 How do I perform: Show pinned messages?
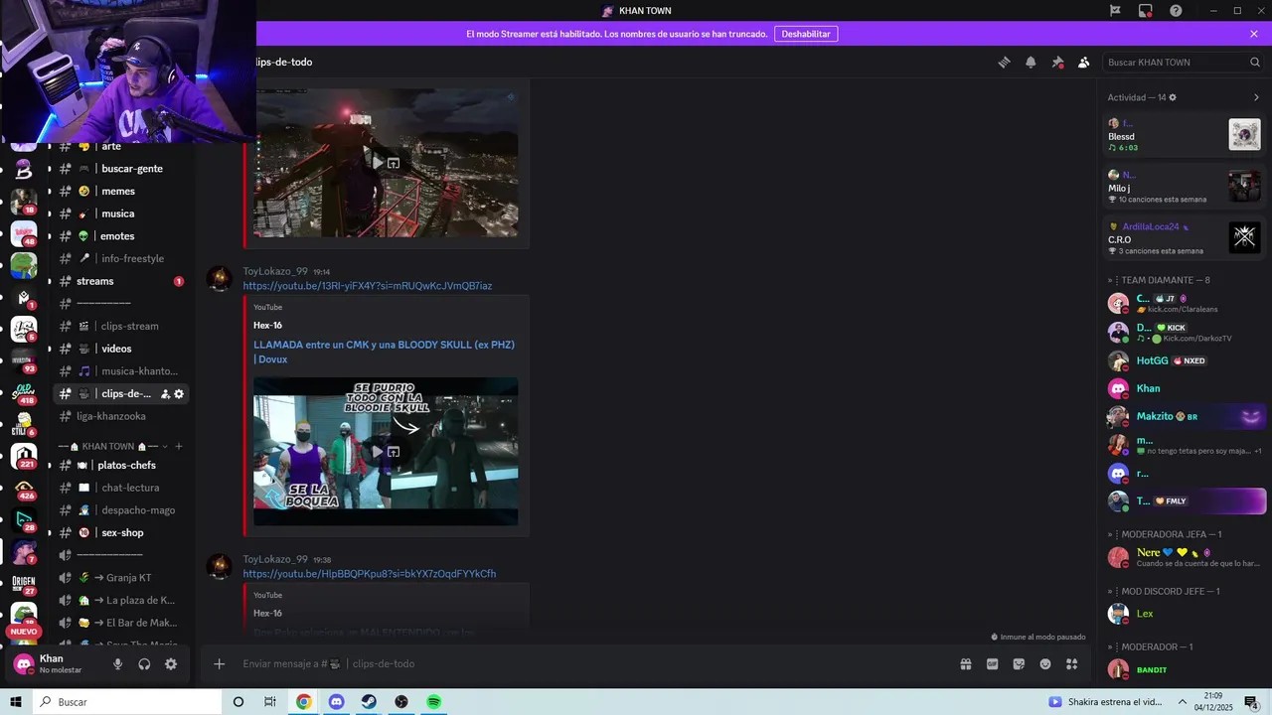[x=1057, y=62]
